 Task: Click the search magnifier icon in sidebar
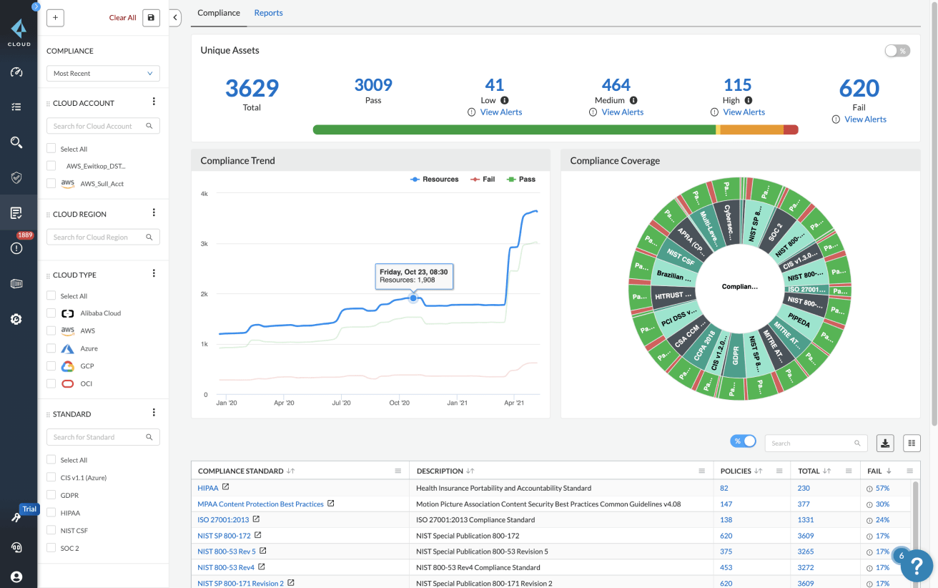click(16, 142)
